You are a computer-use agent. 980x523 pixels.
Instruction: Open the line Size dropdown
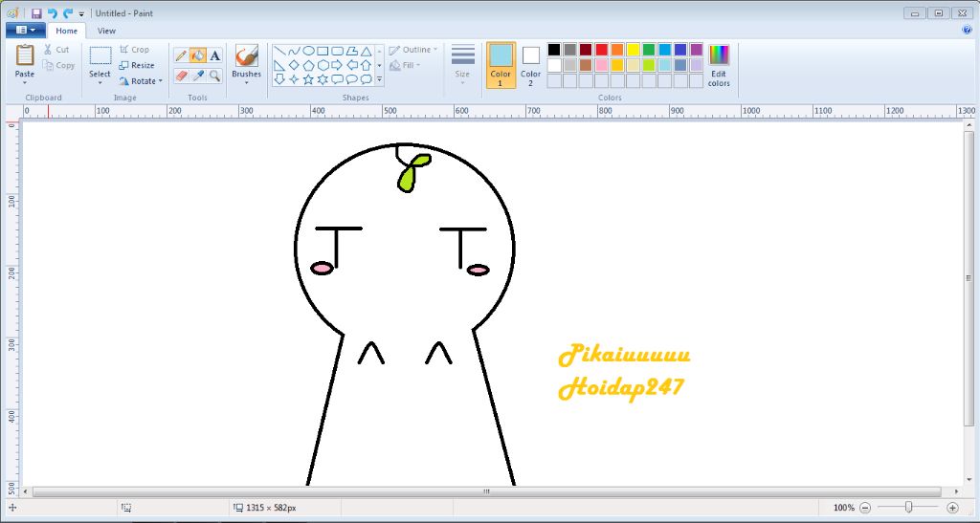click(462, 65)
